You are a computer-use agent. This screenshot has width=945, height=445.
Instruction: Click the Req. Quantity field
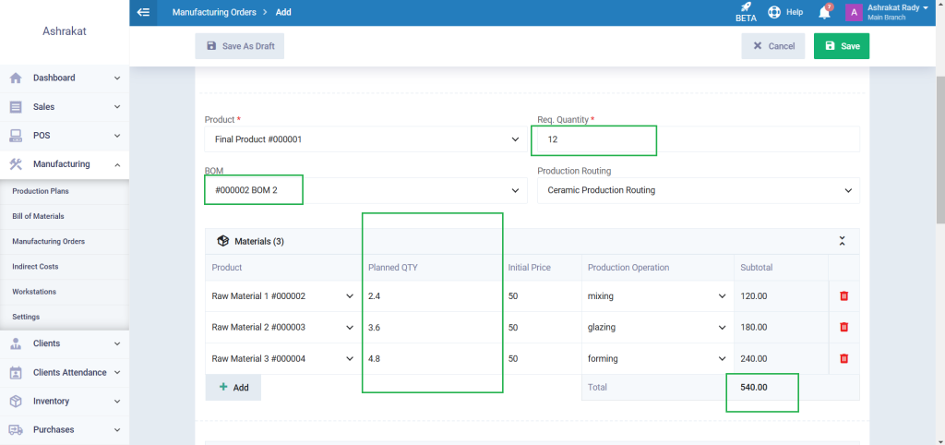click(699, 139)
